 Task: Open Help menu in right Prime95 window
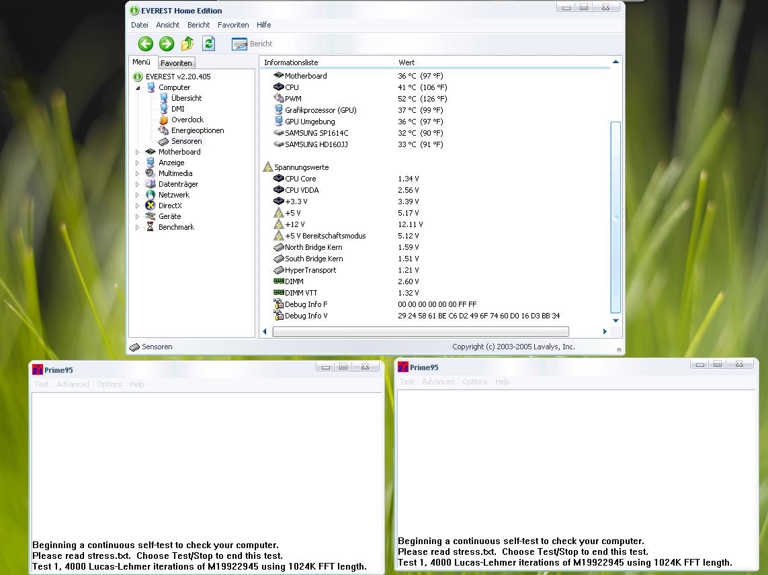pos(502,382)
